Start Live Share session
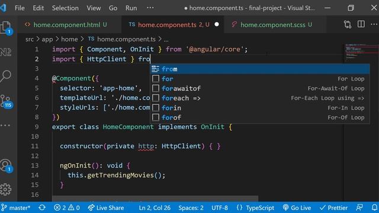The width and height of the screenshot is (379, 213). pos(106,208)
